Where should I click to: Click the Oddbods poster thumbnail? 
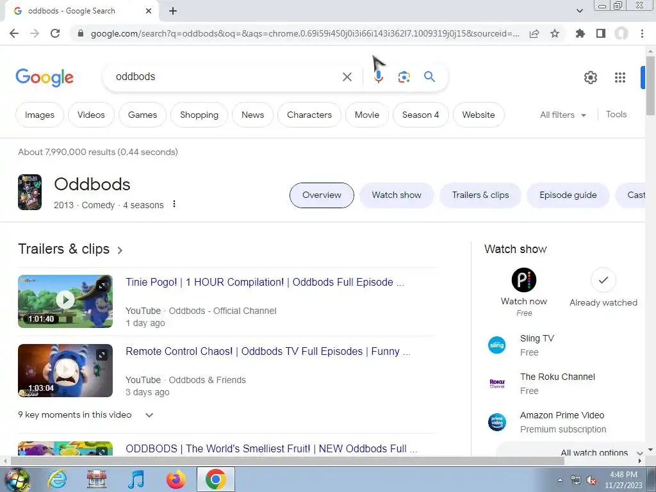tap(29, 192)
